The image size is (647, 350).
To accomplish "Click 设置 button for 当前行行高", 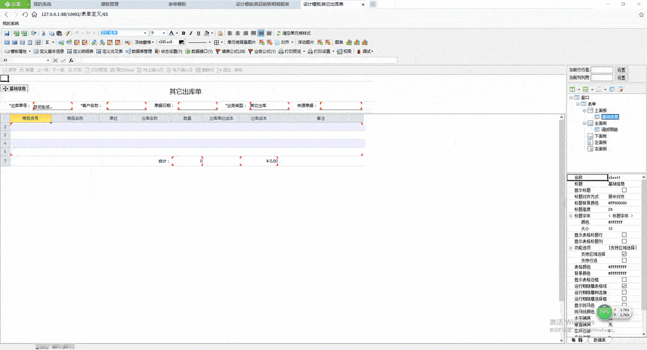I will pyautogui.click(x=621, y=70).
